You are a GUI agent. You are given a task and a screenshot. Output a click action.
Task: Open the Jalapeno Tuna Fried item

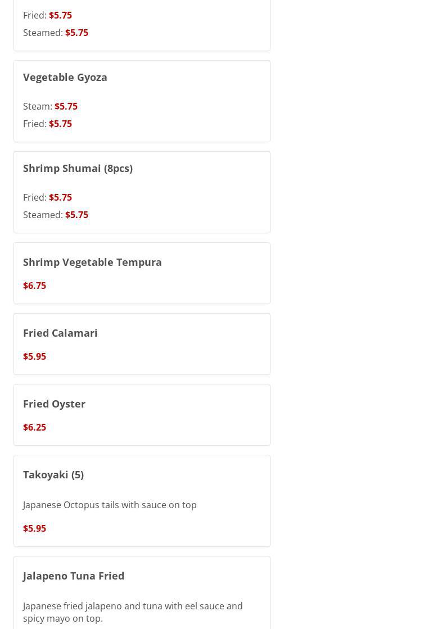tap(74, 576)
